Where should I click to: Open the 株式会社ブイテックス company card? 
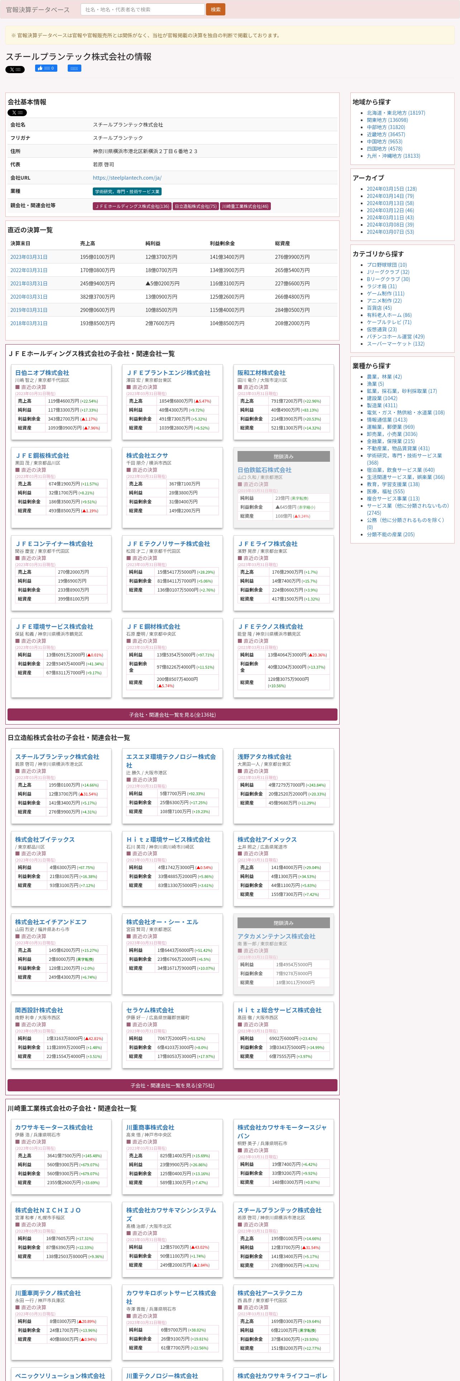pyautogui.click(x=44, y=840)
